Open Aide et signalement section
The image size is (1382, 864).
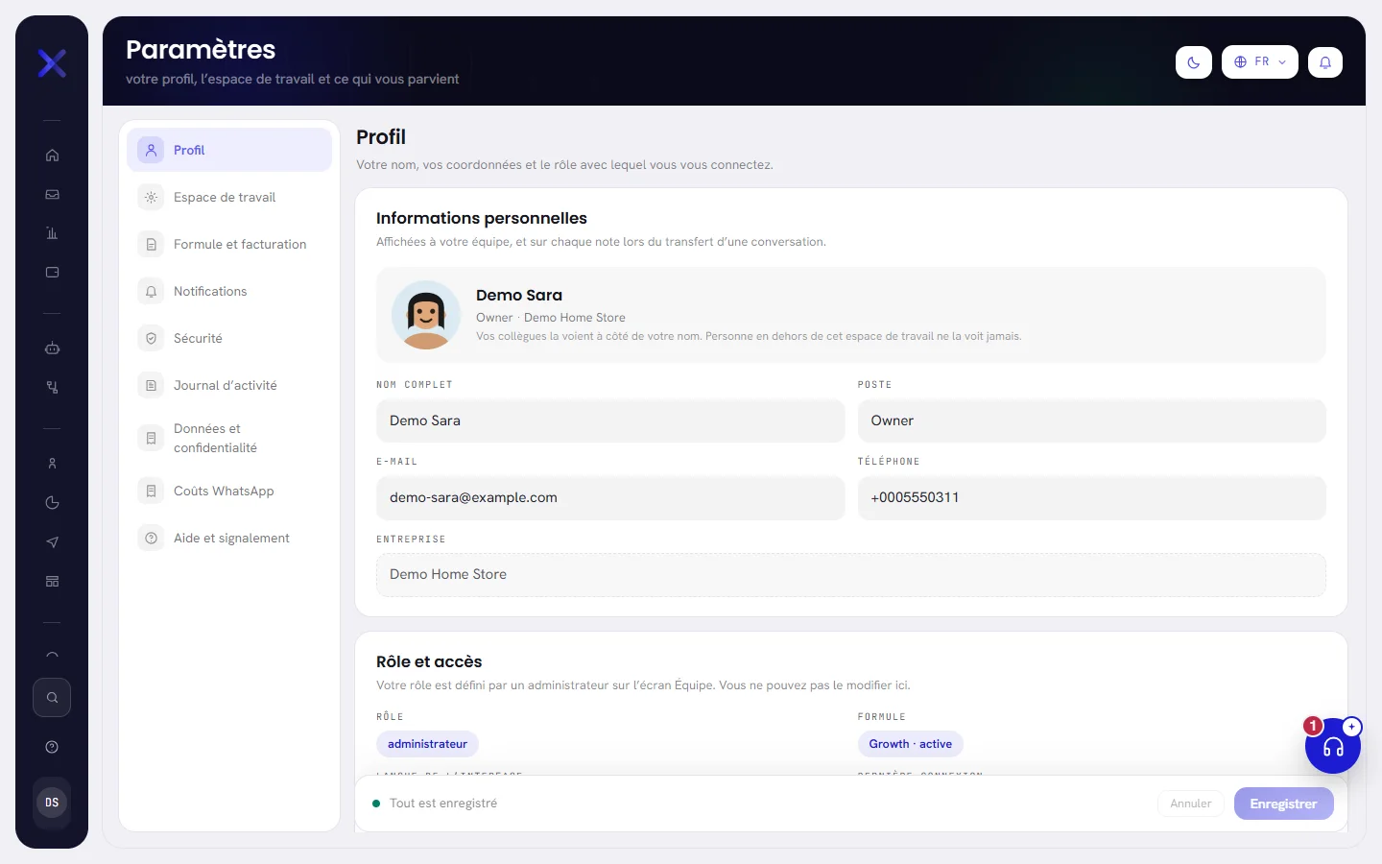click(229, 539)
